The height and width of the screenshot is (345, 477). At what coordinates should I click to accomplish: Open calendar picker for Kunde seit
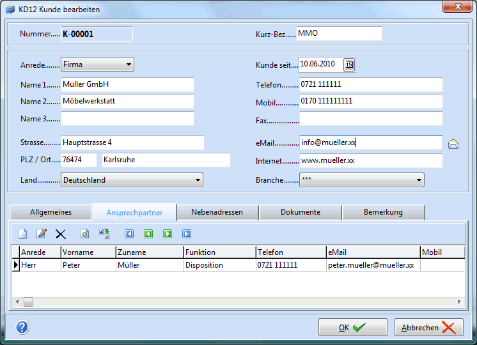click(349, 64)
